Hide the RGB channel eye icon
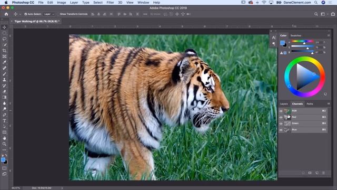 pos(281,111)
